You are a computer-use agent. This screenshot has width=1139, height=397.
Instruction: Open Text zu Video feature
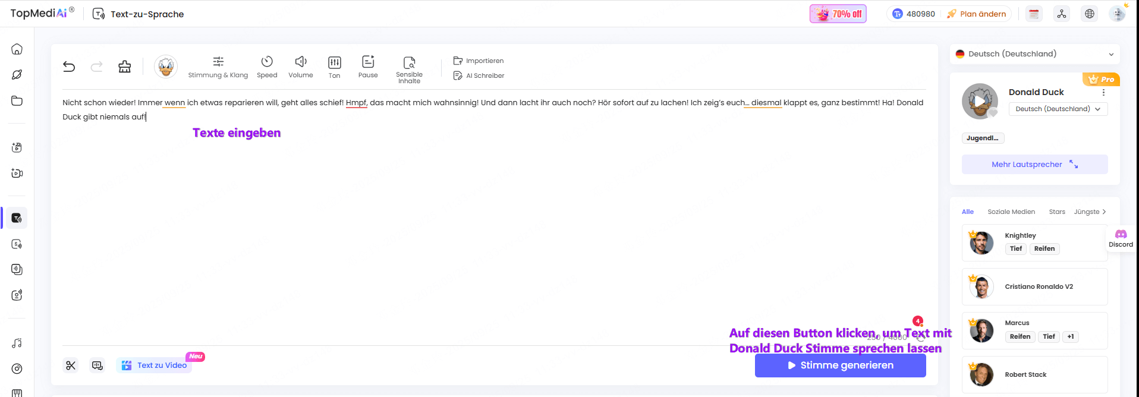[x=155, y=366]
